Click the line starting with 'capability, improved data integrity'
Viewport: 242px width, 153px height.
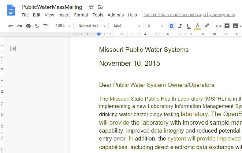(170, 131)
